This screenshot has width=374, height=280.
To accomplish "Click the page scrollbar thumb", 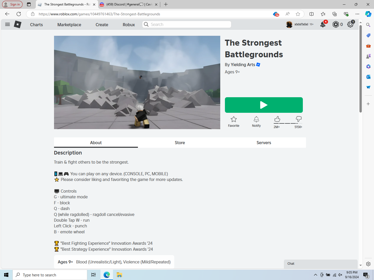I will coord(360,69).
